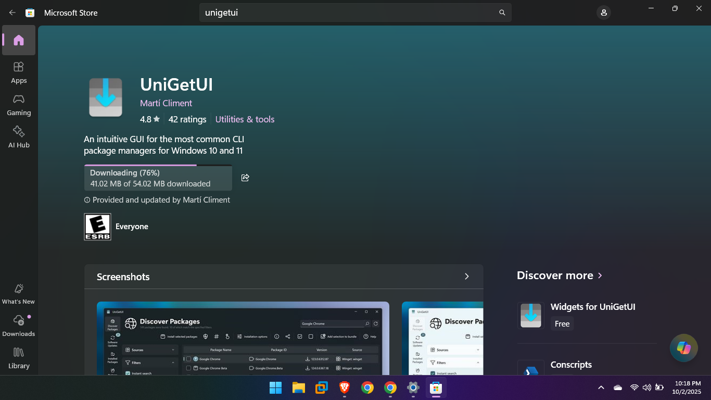
Task: Open the first Discover Packages screenshot
Action: tap(243, 338)
